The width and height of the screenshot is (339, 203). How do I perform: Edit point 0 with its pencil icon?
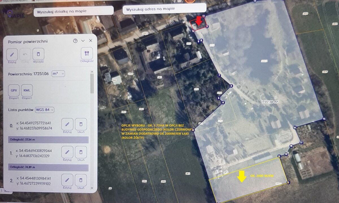tap(67, 124)
